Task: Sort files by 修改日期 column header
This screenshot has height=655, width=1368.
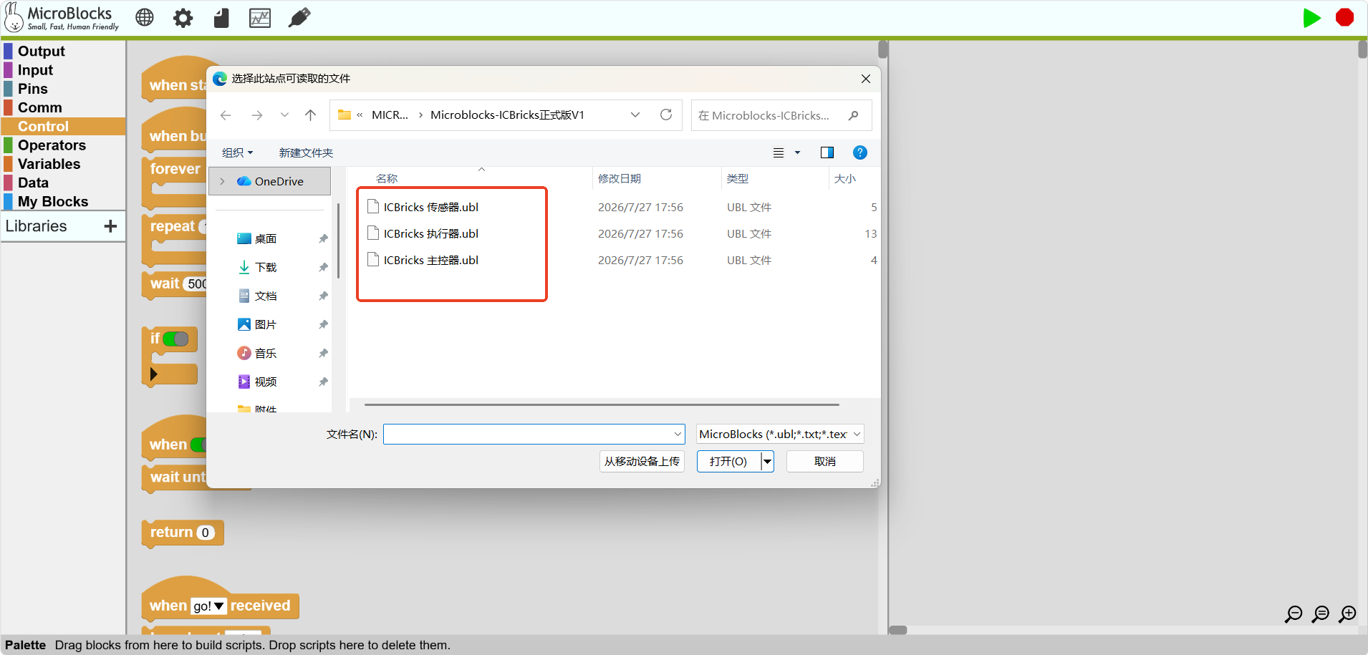Action: (620, 178)
